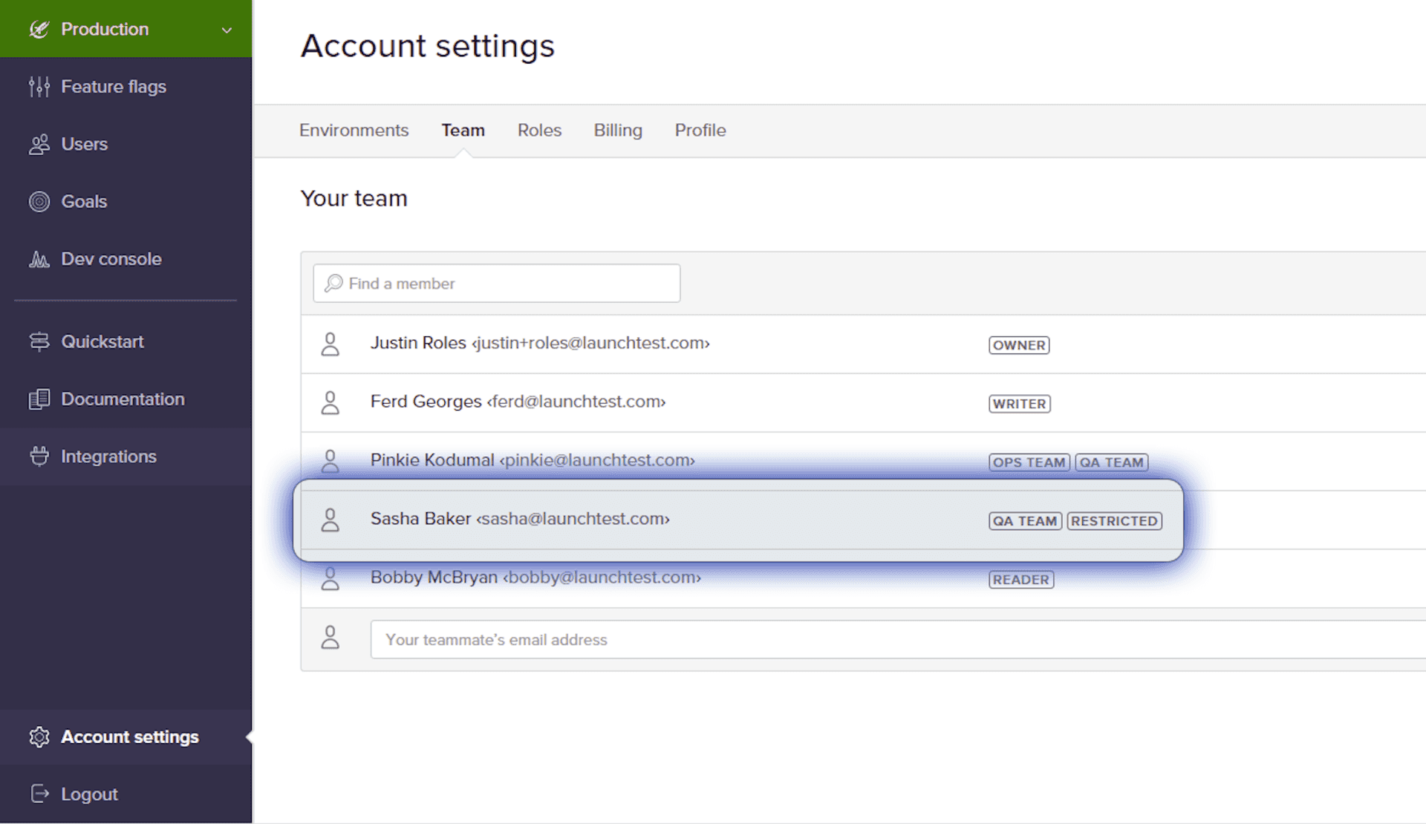
Task: Click the RESTRICTED badge on Sasha Baker
Action: (1114, 520)
